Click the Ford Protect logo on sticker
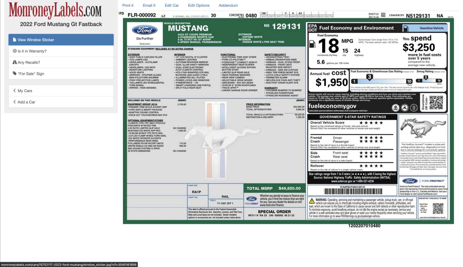Screen dimensions: 463x267 (410, 181)
